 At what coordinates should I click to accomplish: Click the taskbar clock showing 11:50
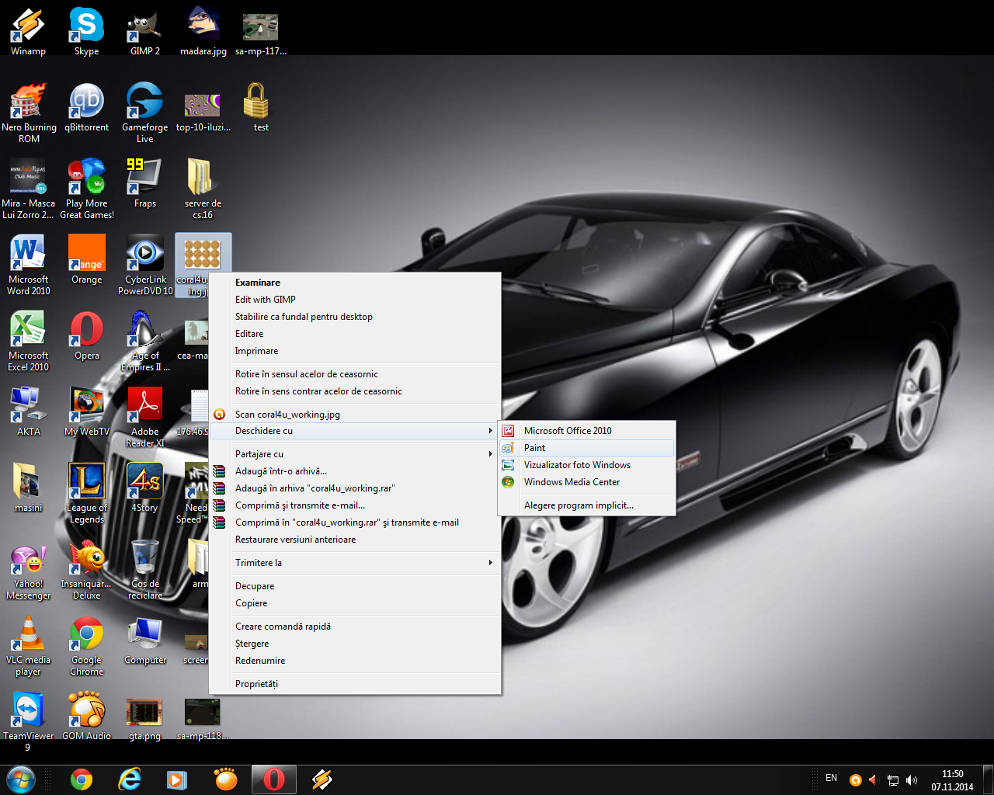coord(952,780)
